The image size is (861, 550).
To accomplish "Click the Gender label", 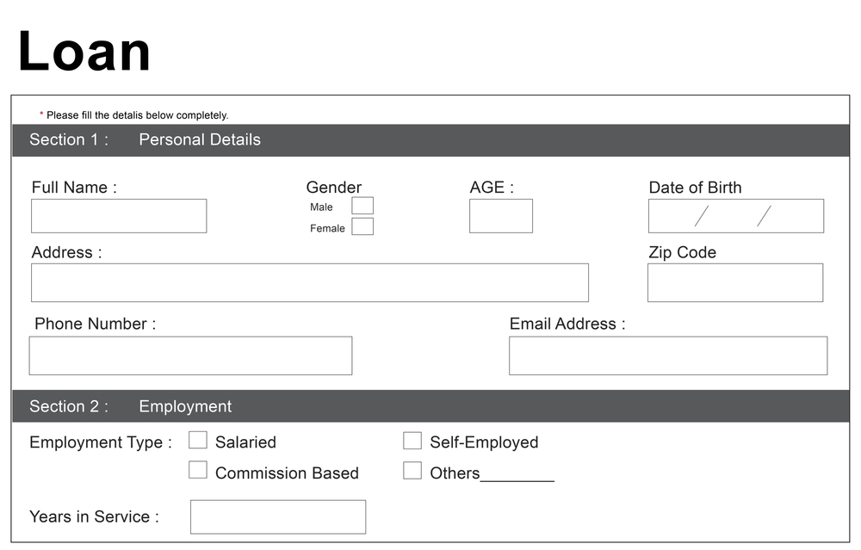I will (334, 187).
